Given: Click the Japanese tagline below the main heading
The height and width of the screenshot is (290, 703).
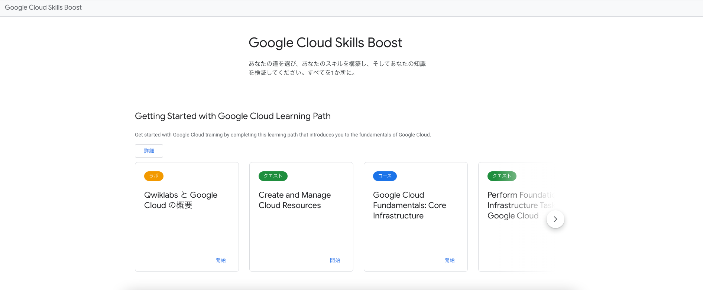Looking at the screenshot, I should pyautogui.click(x=337, y=68).
